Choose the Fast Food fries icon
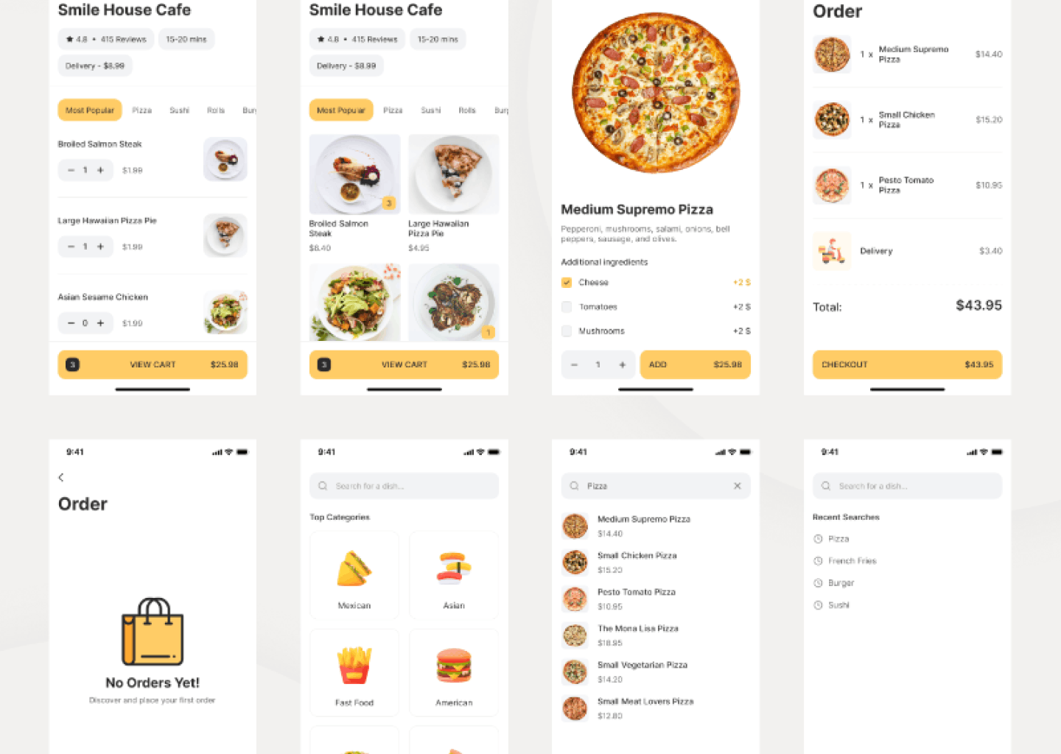The image size is (1061, 754). coord(354,665)
